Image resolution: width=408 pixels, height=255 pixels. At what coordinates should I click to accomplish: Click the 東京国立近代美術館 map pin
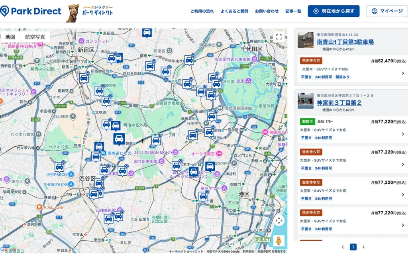[x=255, y=59]
